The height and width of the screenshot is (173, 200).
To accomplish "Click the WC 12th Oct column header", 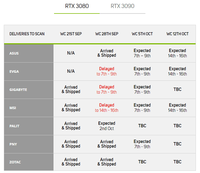I will point(178,34).
